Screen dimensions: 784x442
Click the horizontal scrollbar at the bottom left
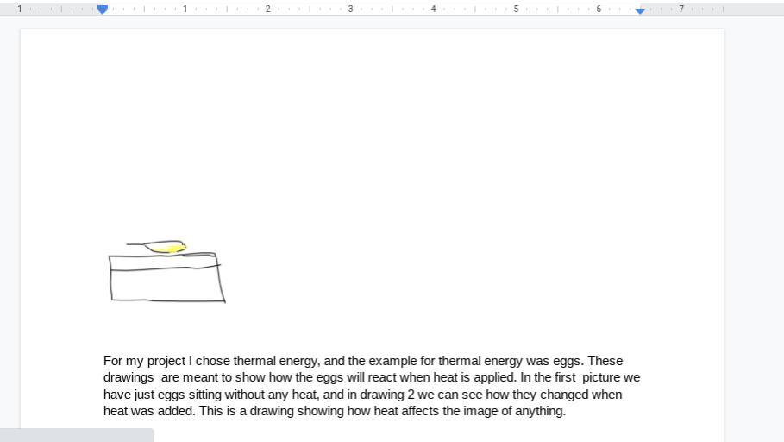coord(77,435)
